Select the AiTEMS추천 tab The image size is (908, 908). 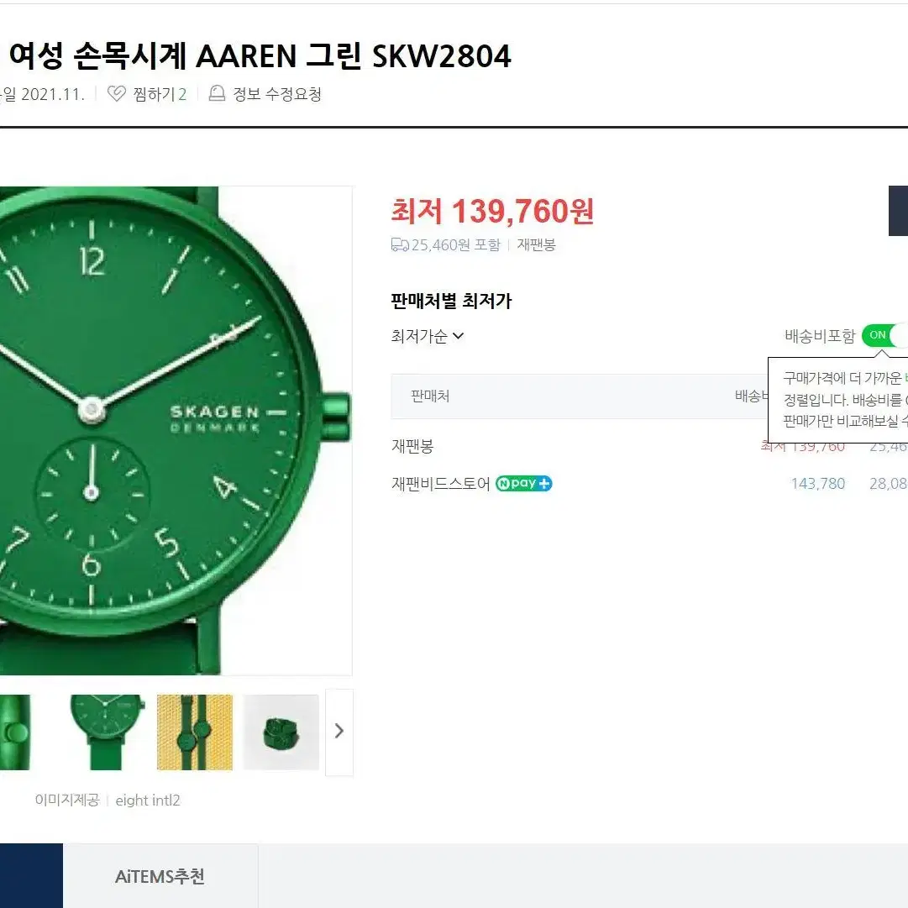coord(160,875)
